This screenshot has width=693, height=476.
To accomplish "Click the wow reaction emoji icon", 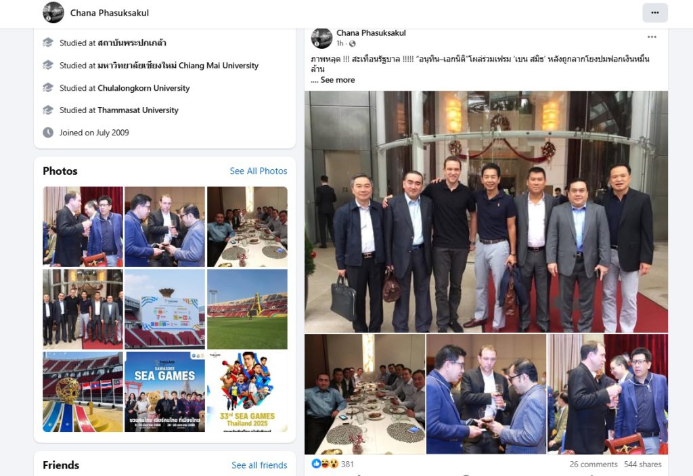I will click(x=334, y=464).
